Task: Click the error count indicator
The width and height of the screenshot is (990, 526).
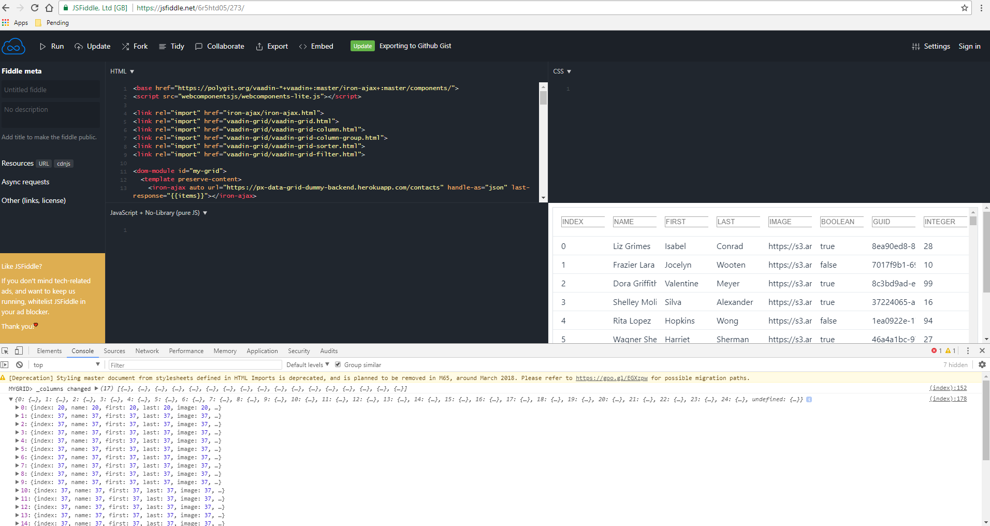Action: tap(937, 350)
